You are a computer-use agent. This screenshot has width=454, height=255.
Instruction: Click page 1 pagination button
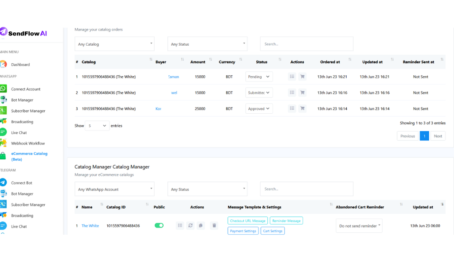click(x=424, y=136)
